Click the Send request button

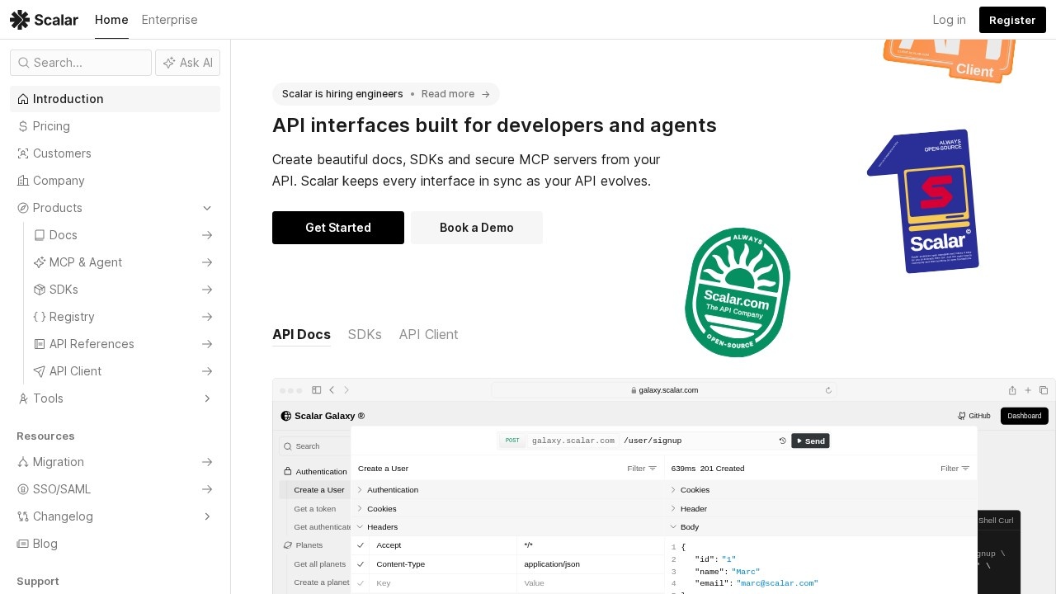click(810, 441)
